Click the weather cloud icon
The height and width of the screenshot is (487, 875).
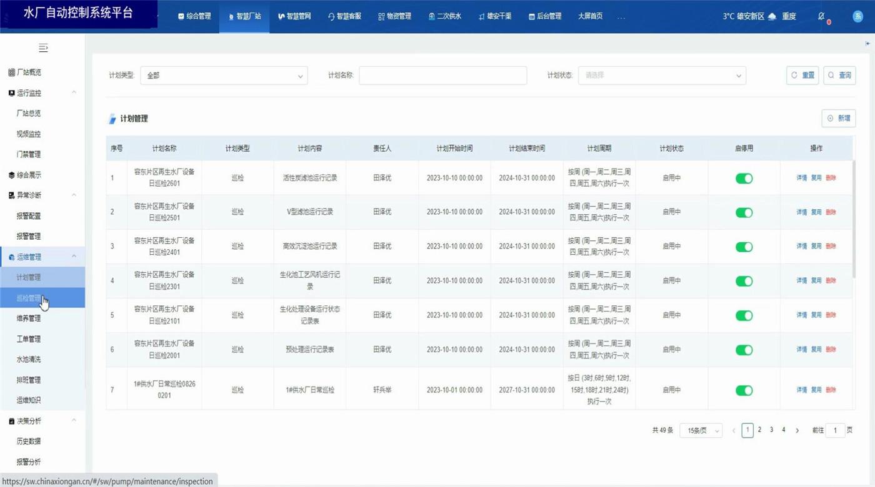772,16
